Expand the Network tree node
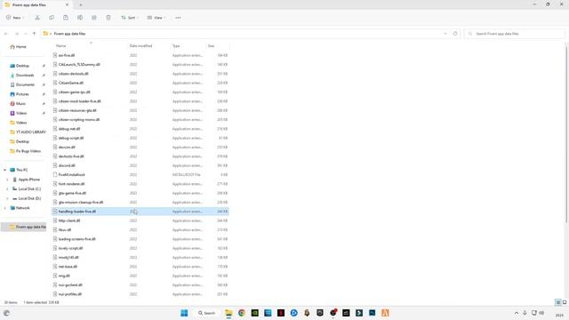Screen dimensions: 569x320 point(4,208)
